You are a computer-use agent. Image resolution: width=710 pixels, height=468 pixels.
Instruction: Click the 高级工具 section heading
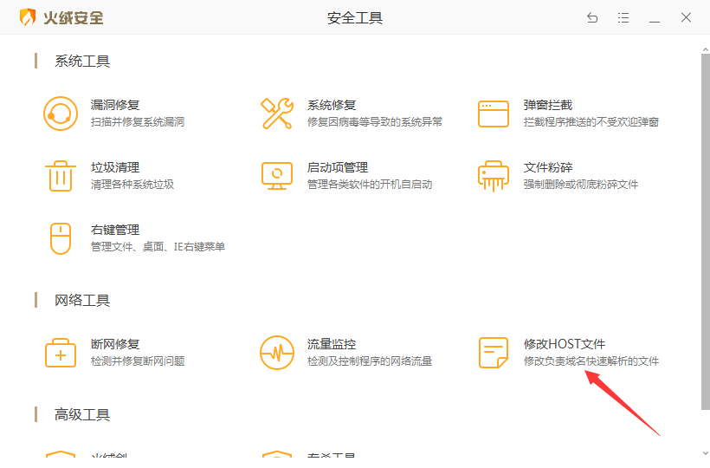tap(82, 414)
